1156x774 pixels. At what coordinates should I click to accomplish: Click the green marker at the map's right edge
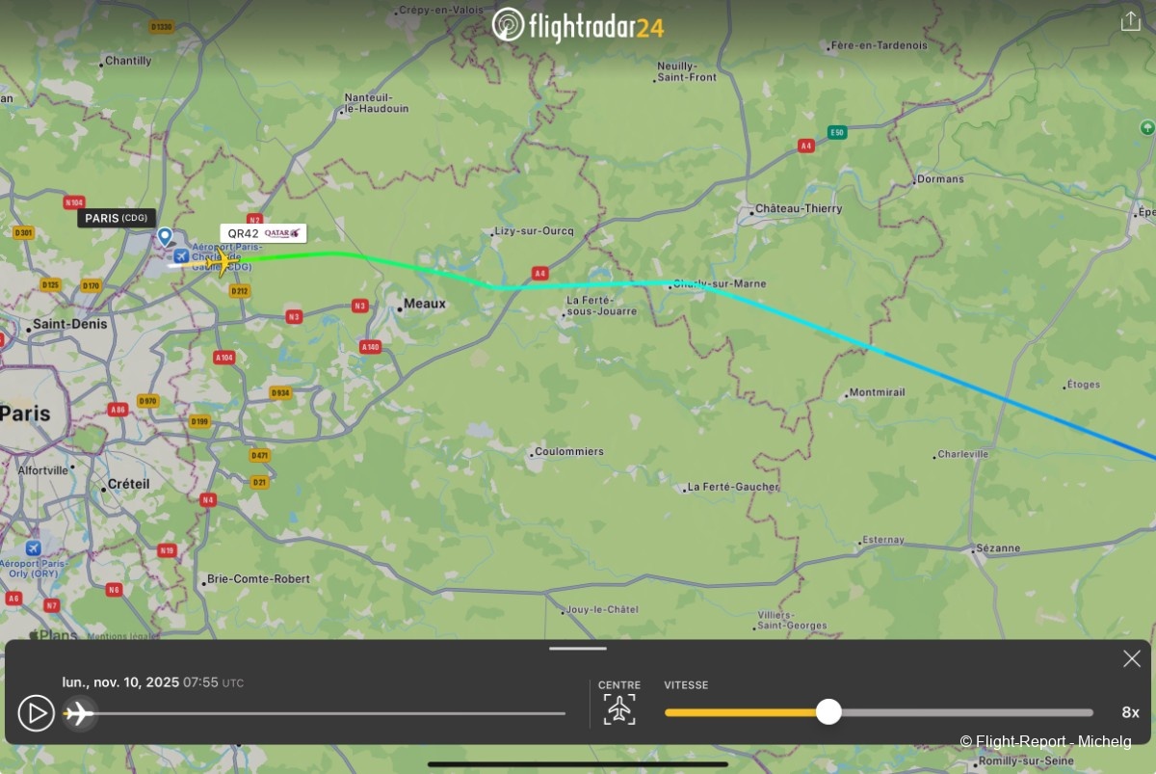pyautogui.click(x=1146, y=127)
